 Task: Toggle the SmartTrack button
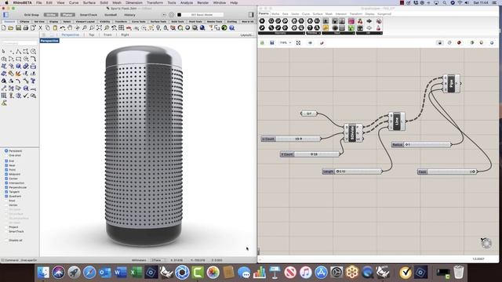(x=89, y=15)
